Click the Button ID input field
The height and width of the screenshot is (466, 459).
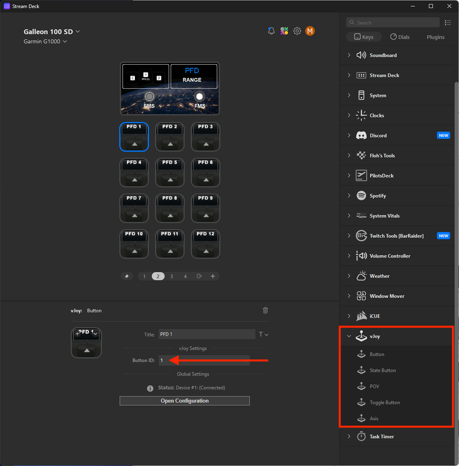tap(204, 360)
